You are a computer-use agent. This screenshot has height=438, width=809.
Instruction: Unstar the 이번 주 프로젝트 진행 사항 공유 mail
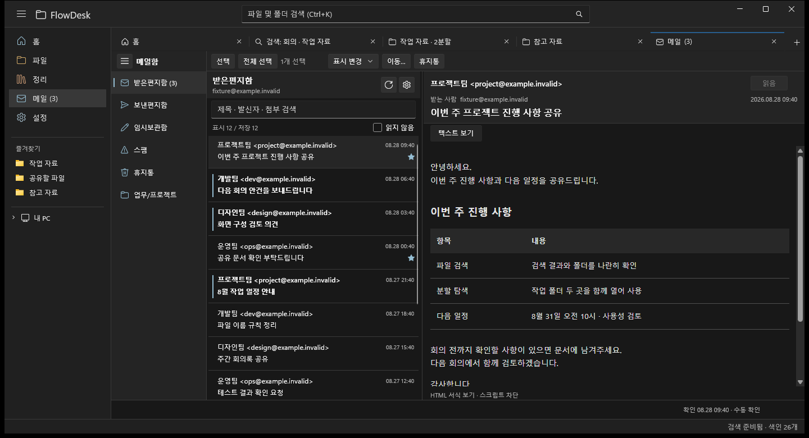pyautogui.click(x=411, y=157)
